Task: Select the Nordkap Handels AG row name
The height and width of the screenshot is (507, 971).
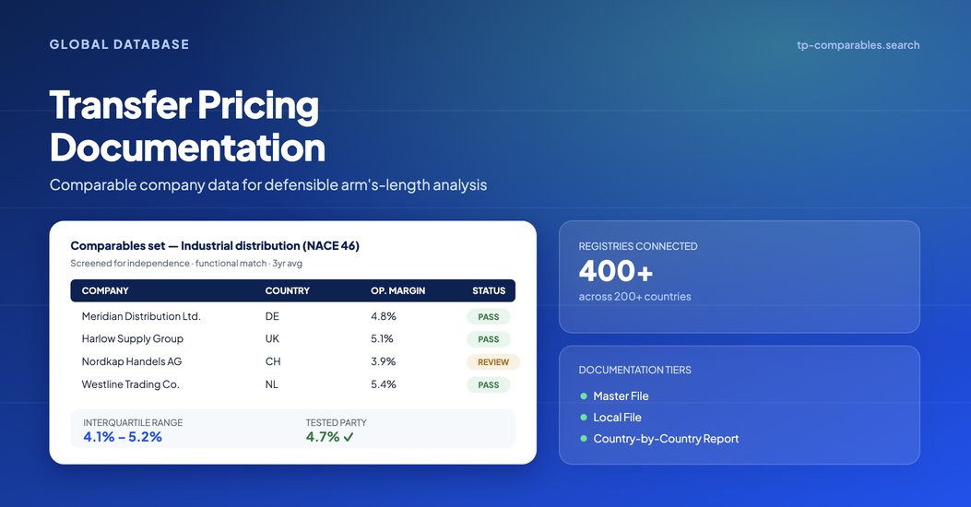Action: point(132,361)
